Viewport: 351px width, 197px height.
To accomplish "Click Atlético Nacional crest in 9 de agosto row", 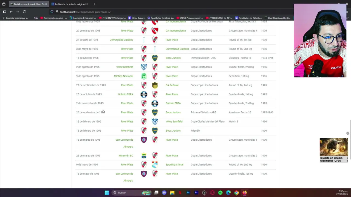I will click(x=144, y=76).
